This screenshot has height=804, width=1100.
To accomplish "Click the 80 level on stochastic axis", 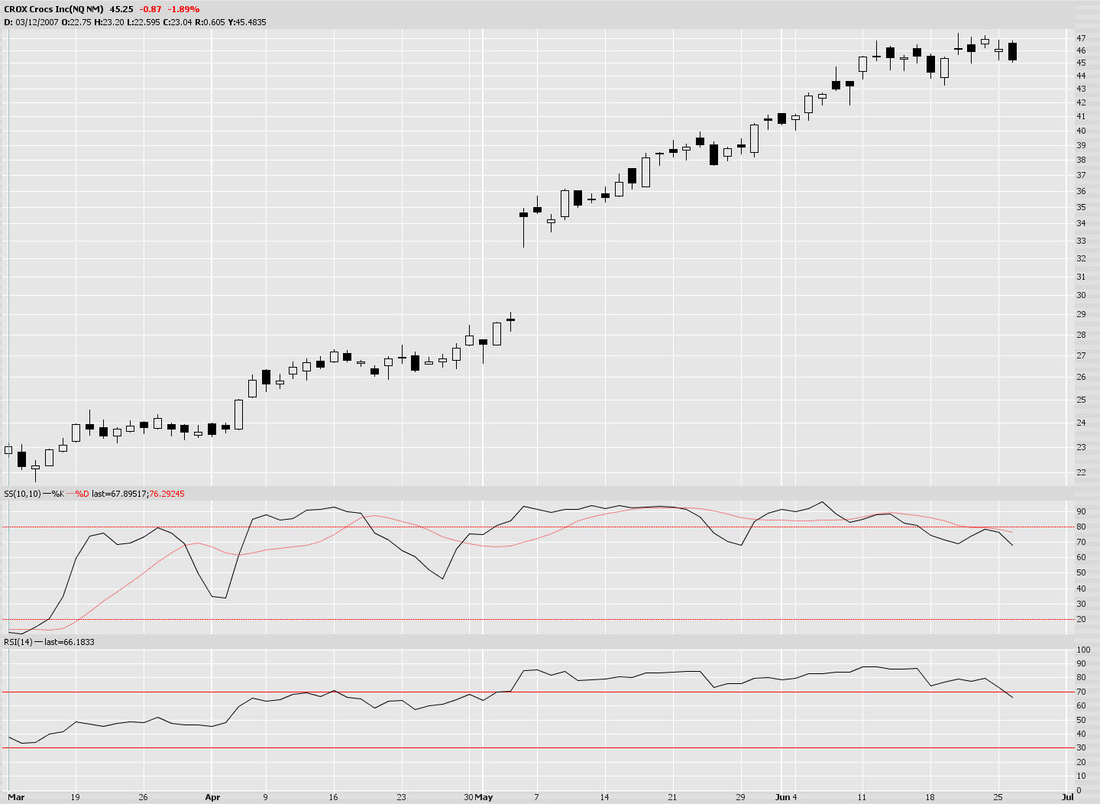I will pyautogui.click(x=1081, y=527).
